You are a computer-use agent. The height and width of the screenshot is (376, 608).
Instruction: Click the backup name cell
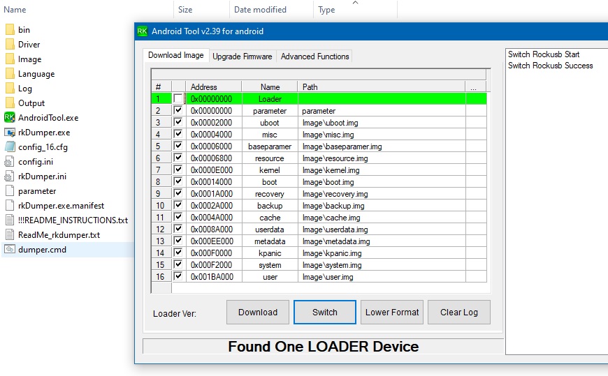[x=270, y=206]
